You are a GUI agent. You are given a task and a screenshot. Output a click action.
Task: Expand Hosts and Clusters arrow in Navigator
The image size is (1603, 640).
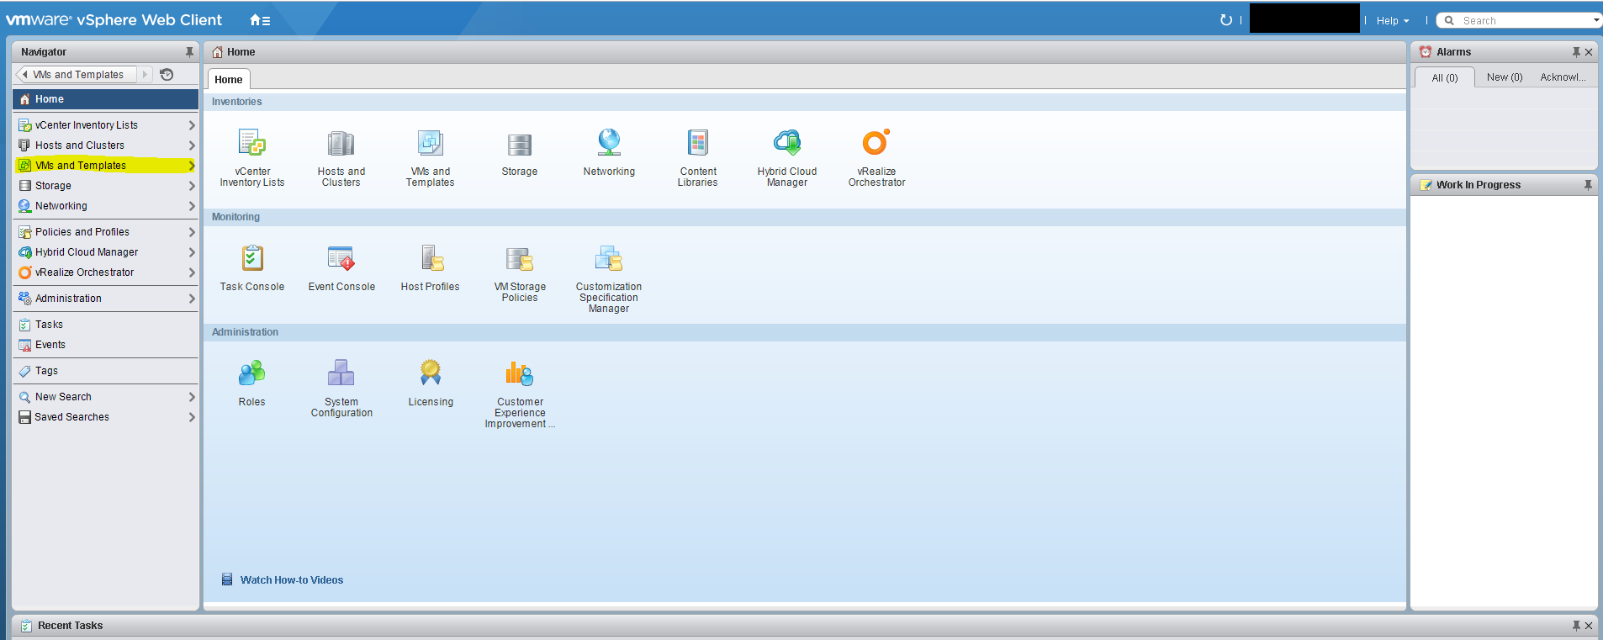click(x=192, y=145)
